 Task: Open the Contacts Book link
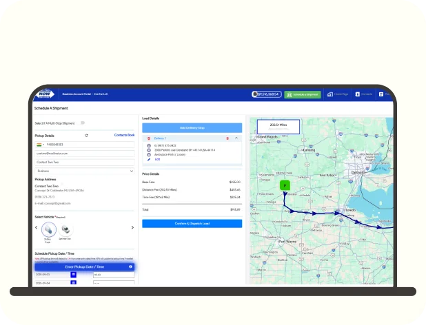click(124, 136)
